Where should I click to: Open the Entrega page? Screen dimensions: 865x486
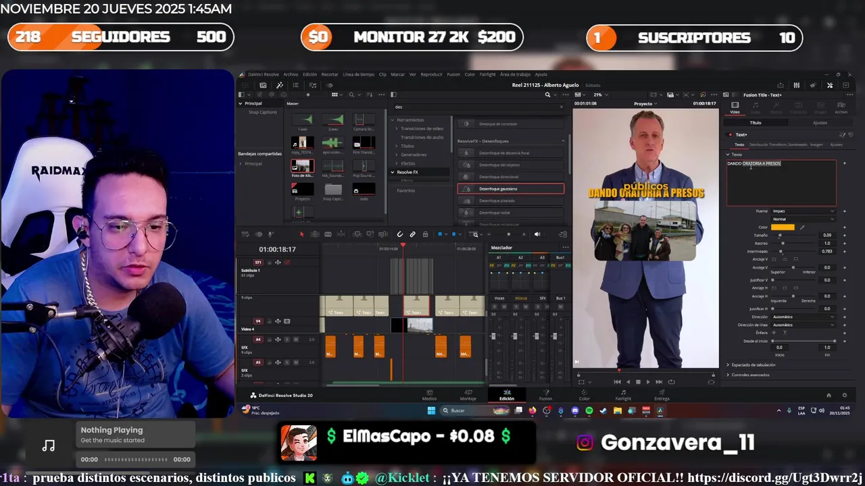coord(662,395)
